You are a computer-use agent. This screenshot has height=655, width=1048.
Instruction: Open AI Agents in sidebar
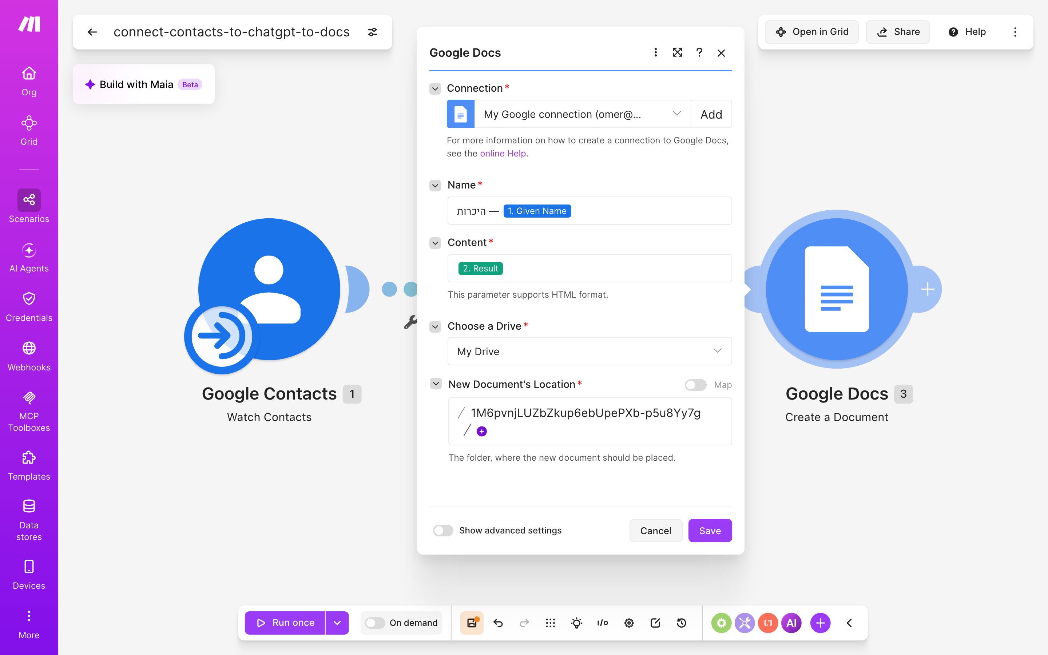29,257
